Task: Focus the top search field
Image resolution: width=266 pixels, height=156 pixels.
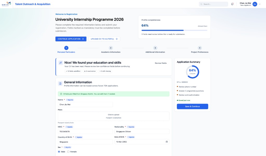Action: tap(214, 4)
